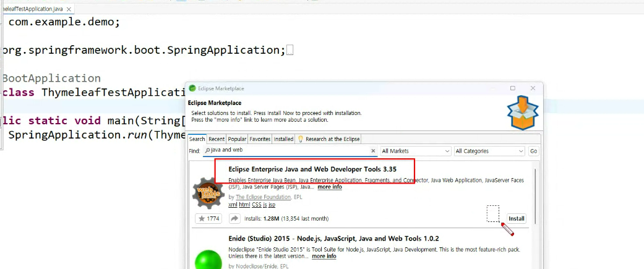Click the lightbulb icon on Research tab
Screen dimensions: 644x269
click(300, 139)
